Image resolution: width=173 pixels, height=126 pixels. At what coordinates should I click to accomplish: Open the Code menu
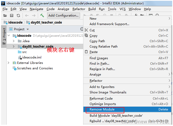click(51, 9)
